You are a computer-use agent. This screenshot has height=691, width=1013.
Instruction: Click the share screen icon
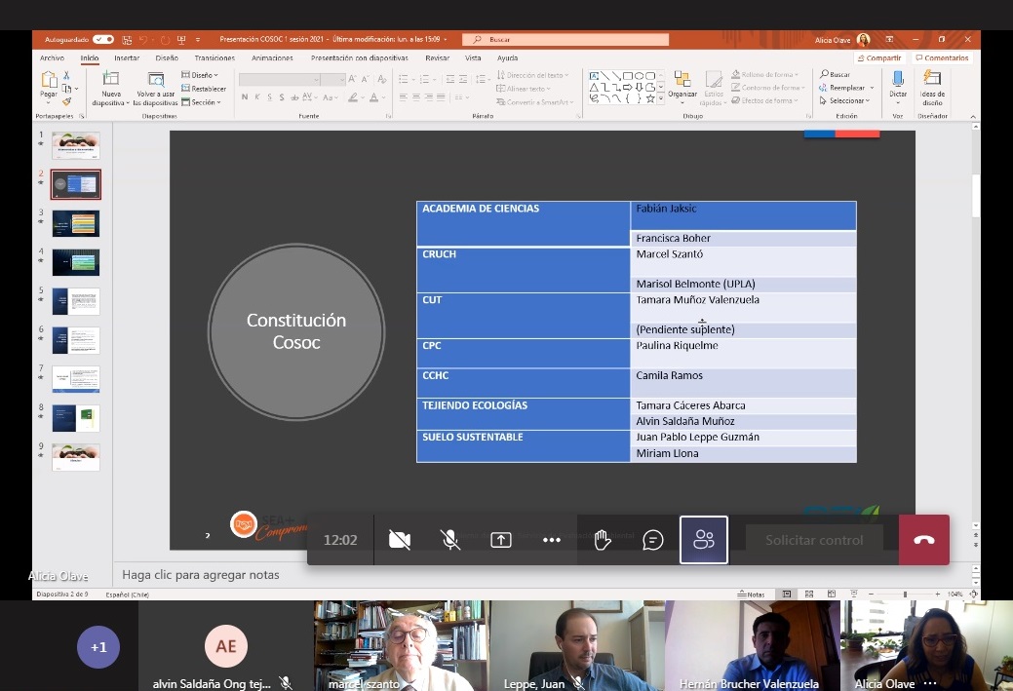click(501, 540)
